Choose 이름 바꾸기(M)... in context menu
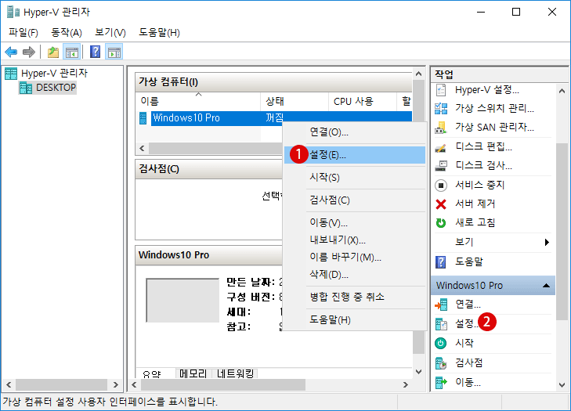This screenshot has width=571, height=411. coord(354,258)
